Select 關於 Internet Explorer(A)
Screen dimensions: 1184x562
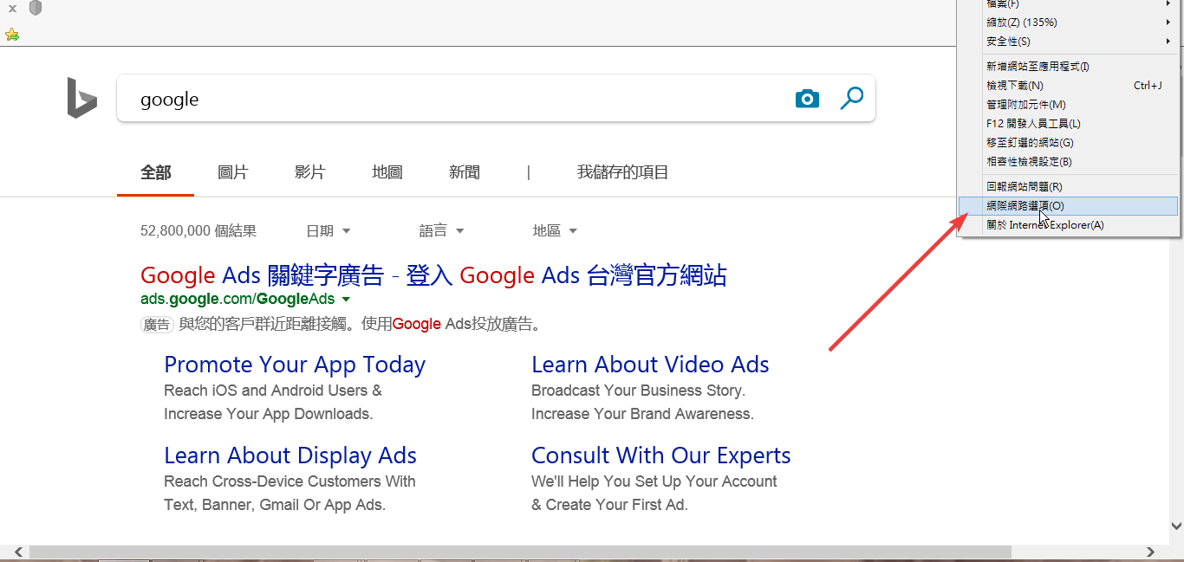[x=1069, y=225]
